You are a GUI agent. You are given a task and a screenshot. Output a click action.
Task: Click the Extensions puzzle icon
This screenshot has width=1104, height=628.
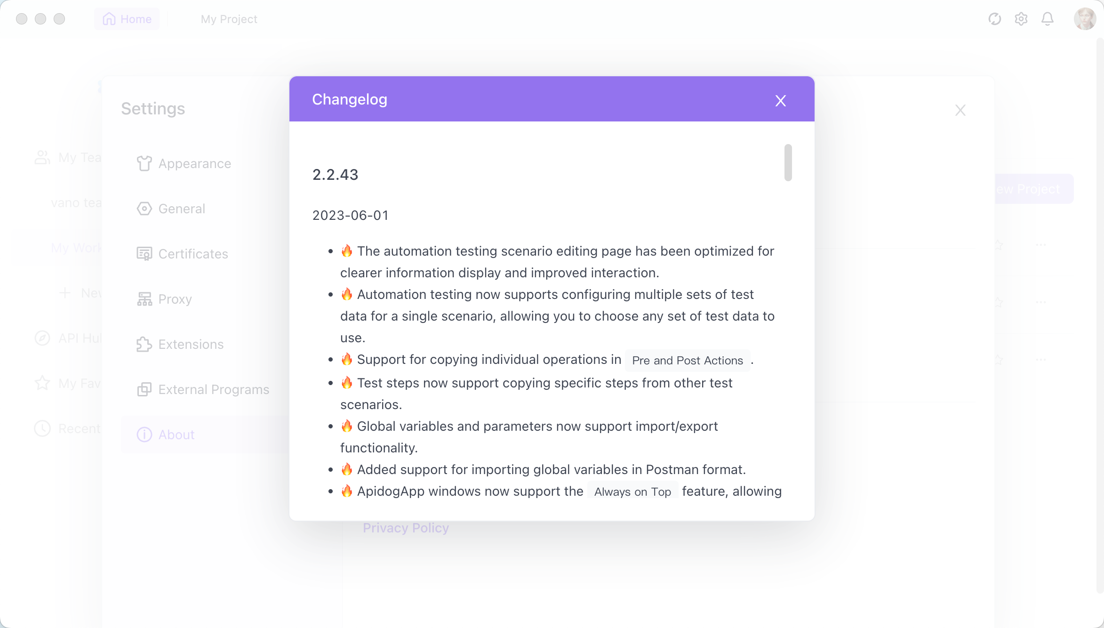tap(144, 344)
